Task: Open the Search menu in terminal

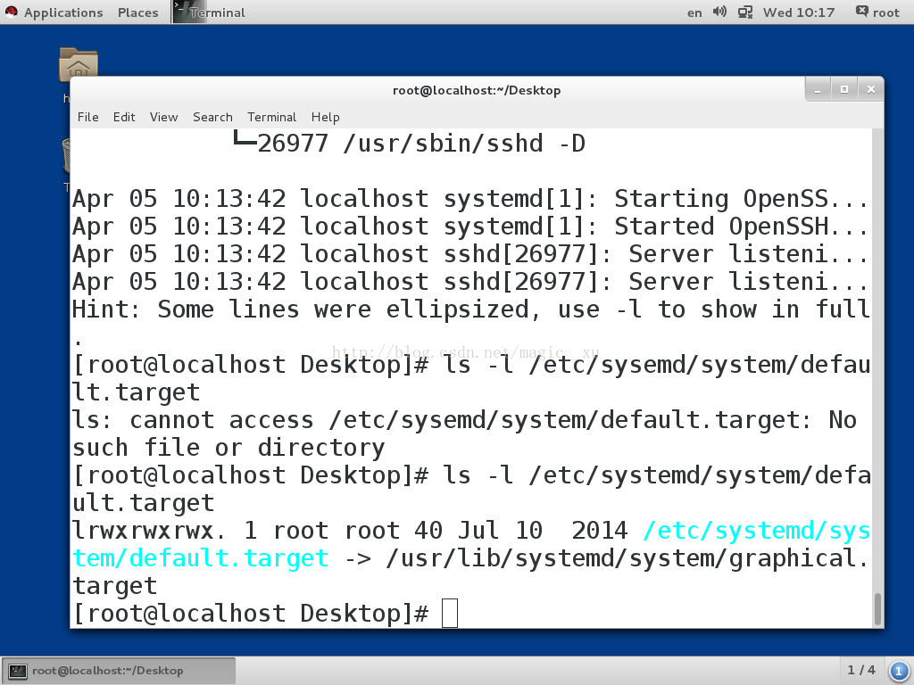Action: point(212,117)
